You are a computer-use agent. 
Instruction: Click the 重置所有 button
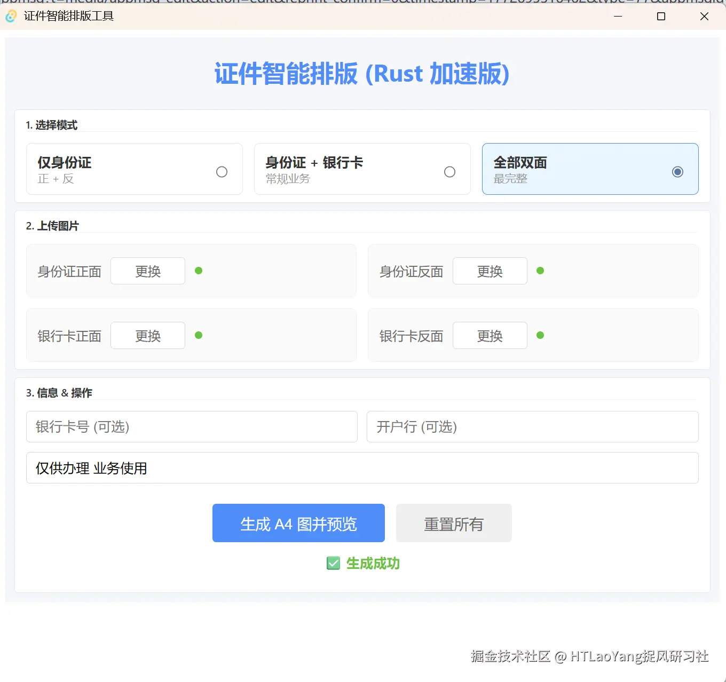click(x=454, y=524)
